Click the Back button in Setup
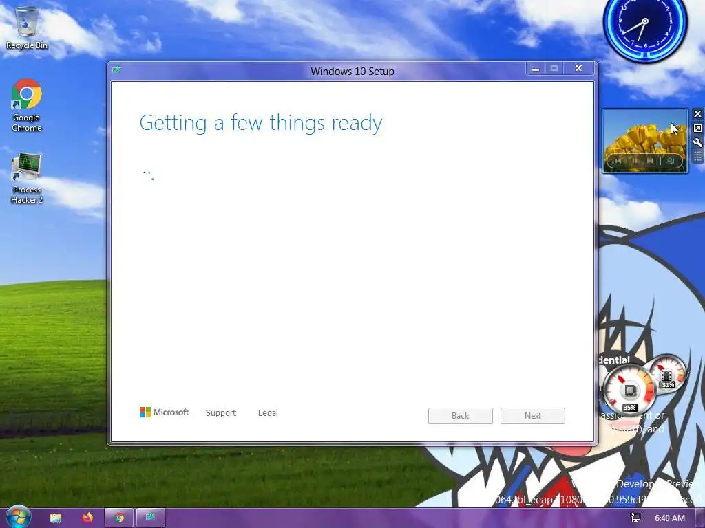The image size is (705, 528). tap(461, 416)
